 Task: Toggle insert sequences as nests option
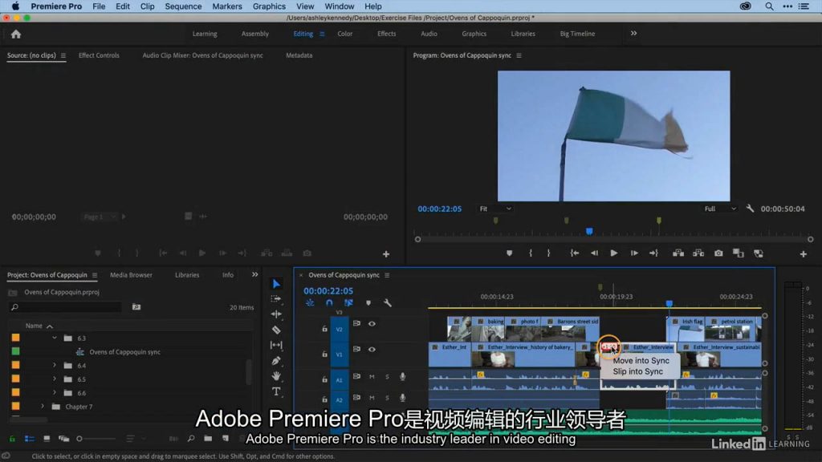(x=310, y=302)
